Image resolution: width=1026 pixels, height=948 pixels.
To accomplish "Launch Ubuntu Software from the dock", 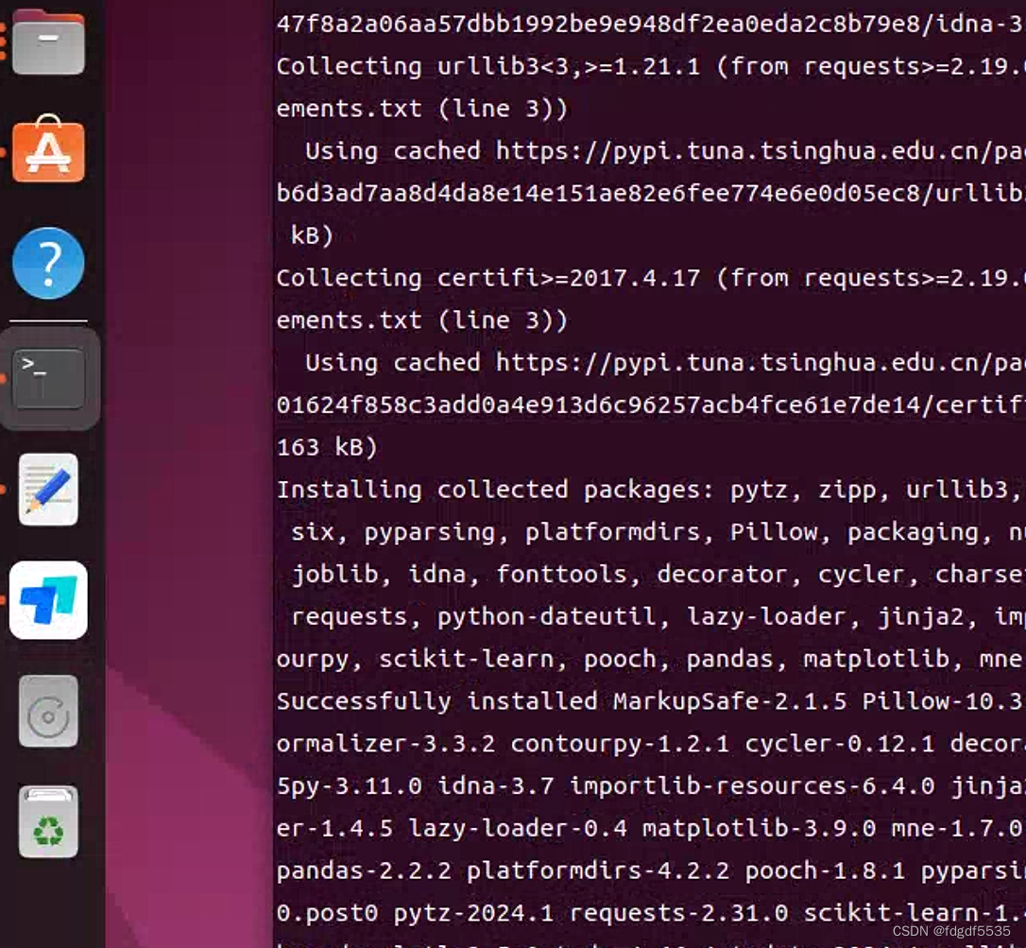I will coord(48,150).
